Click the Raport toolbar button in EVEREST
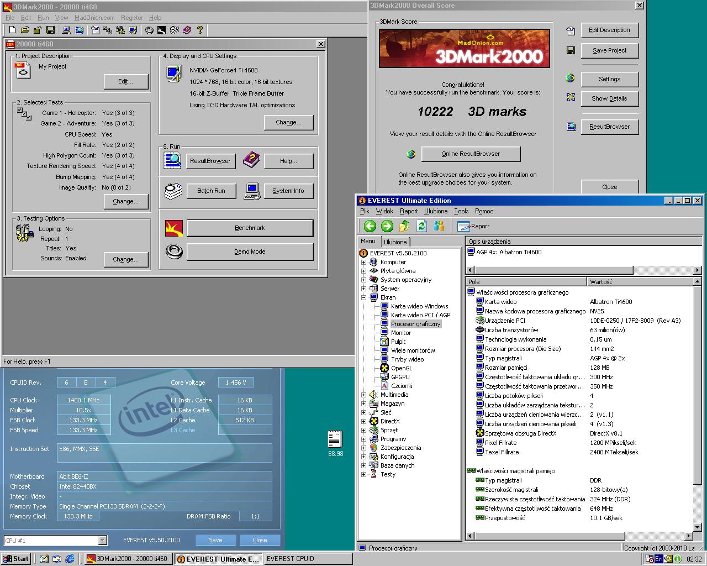Screen dimensions: 707x566 pos(473,226)
